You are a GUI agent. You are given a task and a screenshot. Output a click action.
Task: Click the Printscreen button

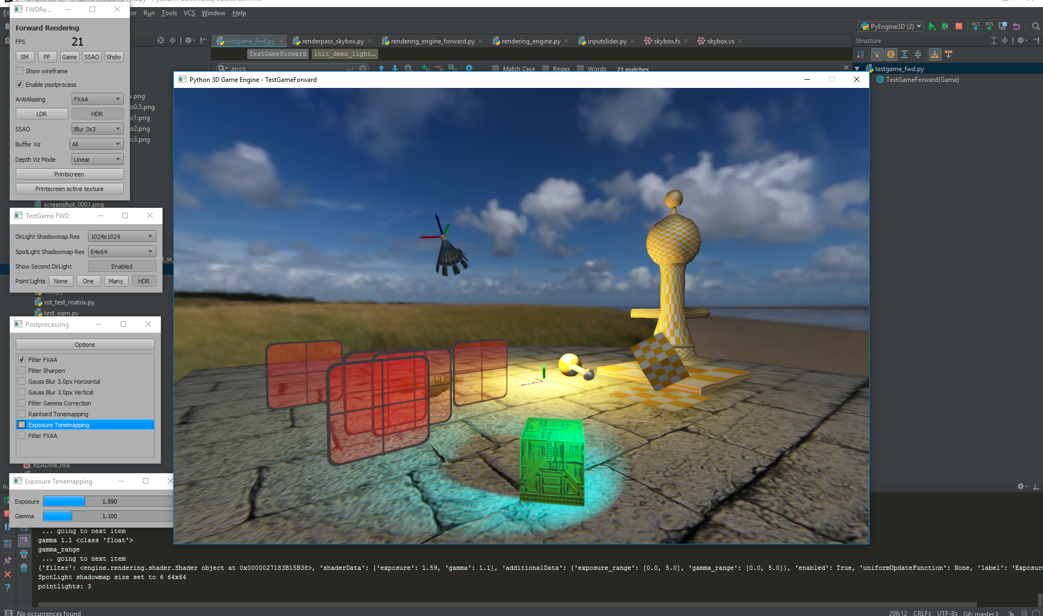[x=69, y=174]
